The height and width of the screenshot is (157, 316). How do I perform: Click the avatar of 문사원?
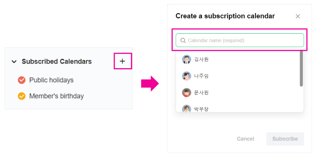click(186, 93)
